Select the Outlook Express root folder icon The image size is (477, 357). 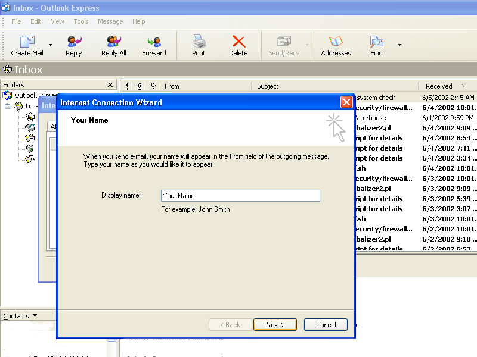tap(7, 95)
